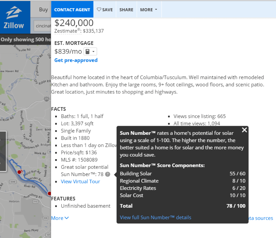This screenshot has height=238, width=276.
Task: Click the 'Building Solar' score row label
Action: [136, 174]
